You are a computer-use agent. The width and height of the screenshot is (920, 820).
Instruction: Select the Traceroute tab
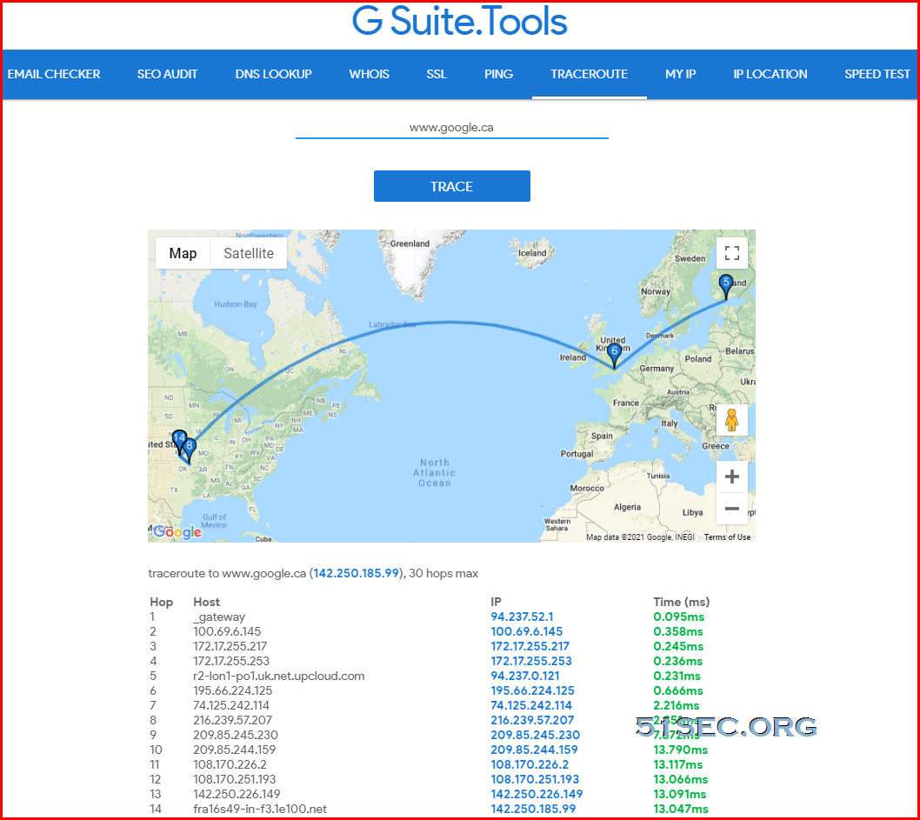[x=589, y=75]
